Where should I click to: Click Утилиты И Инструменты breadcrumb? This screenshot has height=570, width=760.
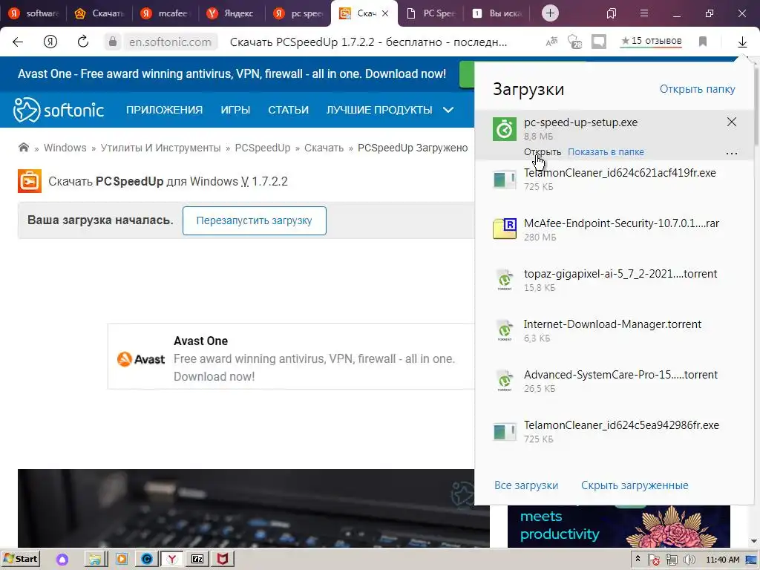point(160,148)
